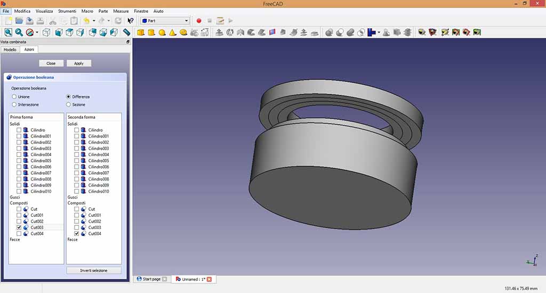Create a Cone solid
This screenshot has height=293, width=546.
click(173, 32)
